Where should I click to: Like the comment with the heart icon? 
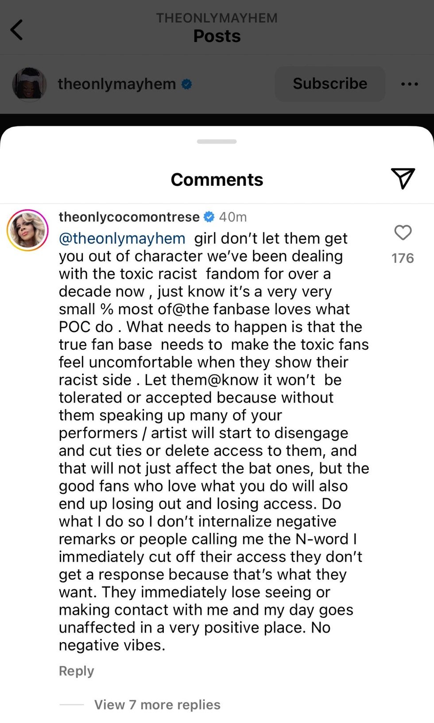coord(403,233)
